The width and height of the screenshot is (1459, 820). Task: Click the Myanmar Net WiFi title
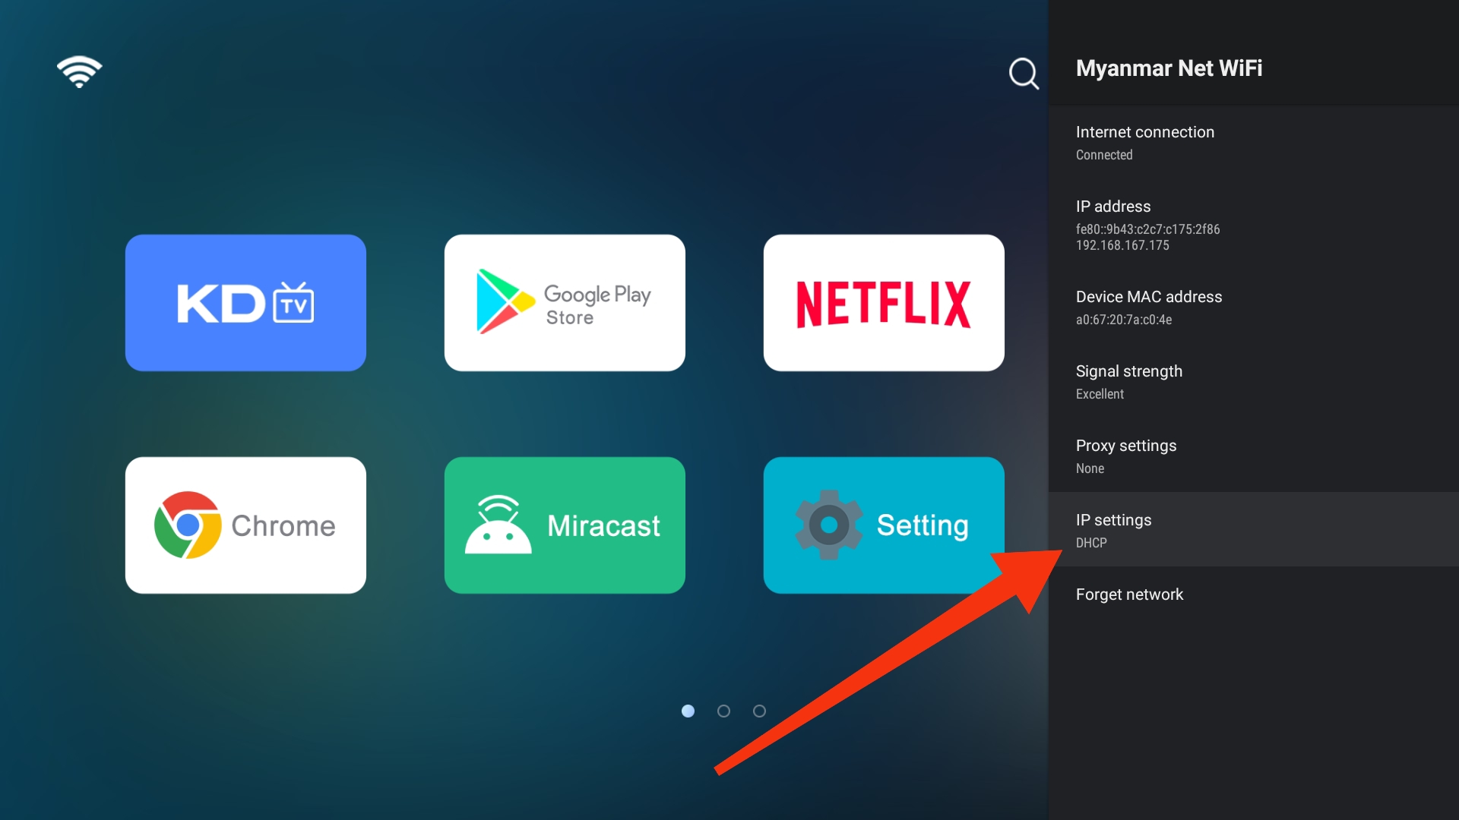[1169, 68]
